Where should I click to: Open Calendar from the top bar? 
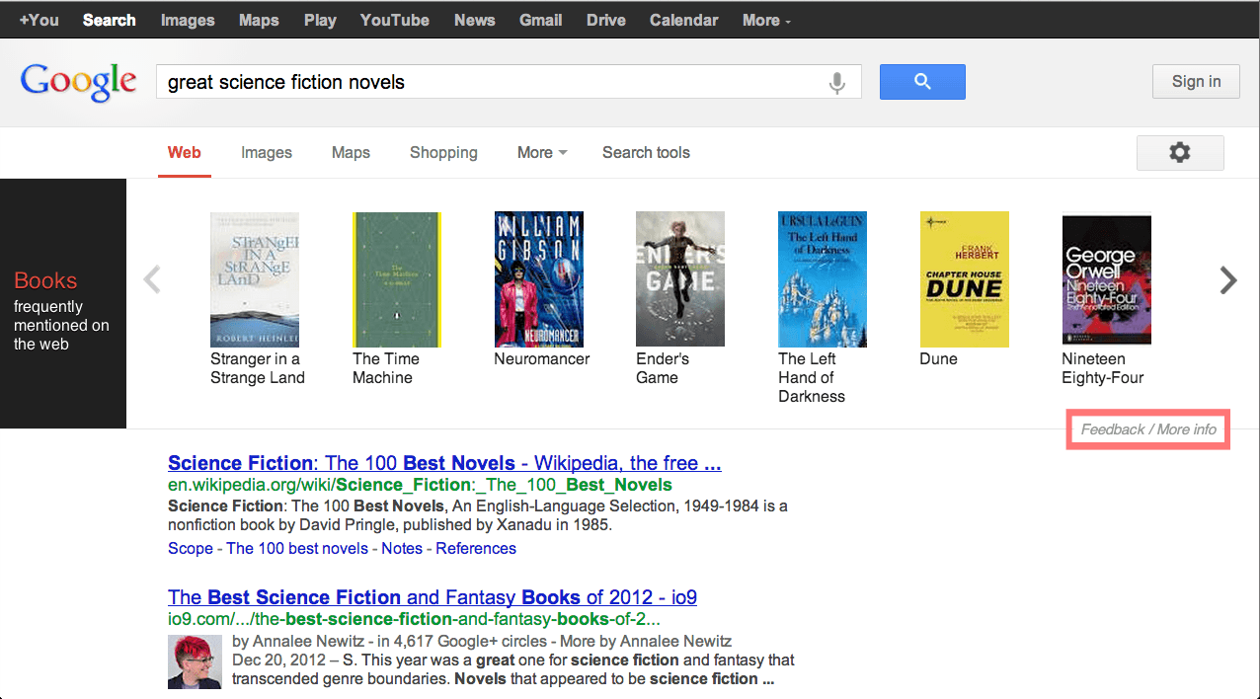click(x=684, y=20)
